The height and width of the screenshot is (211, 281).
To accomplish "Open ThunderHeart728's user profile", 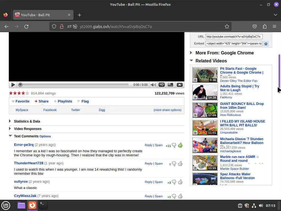I will click(x=29, y=163).
